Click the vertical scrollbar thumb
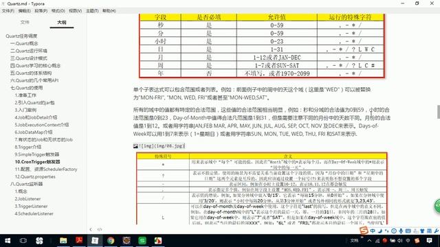The image size is (440, 247). coord(439,112)
